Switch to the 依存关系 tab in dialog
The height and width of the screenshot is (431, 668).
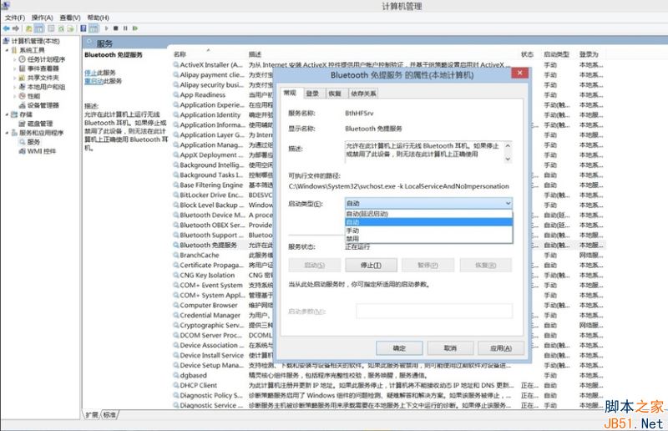363,94
